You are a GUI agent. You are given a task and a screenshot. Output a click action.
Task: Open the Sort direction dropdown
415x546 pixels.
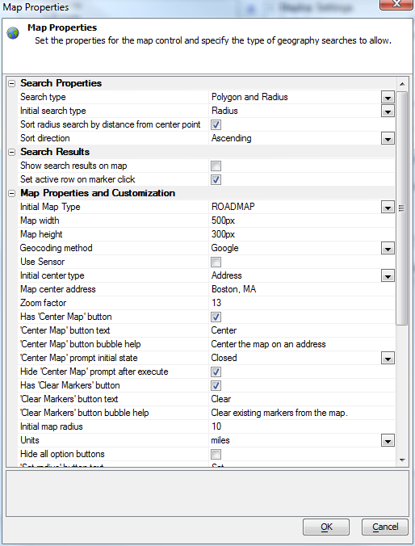(x=388, y=139)
